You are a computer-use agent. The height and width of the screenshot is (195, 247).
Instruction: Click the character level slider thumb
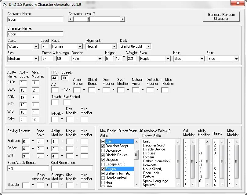coord(89,19)
